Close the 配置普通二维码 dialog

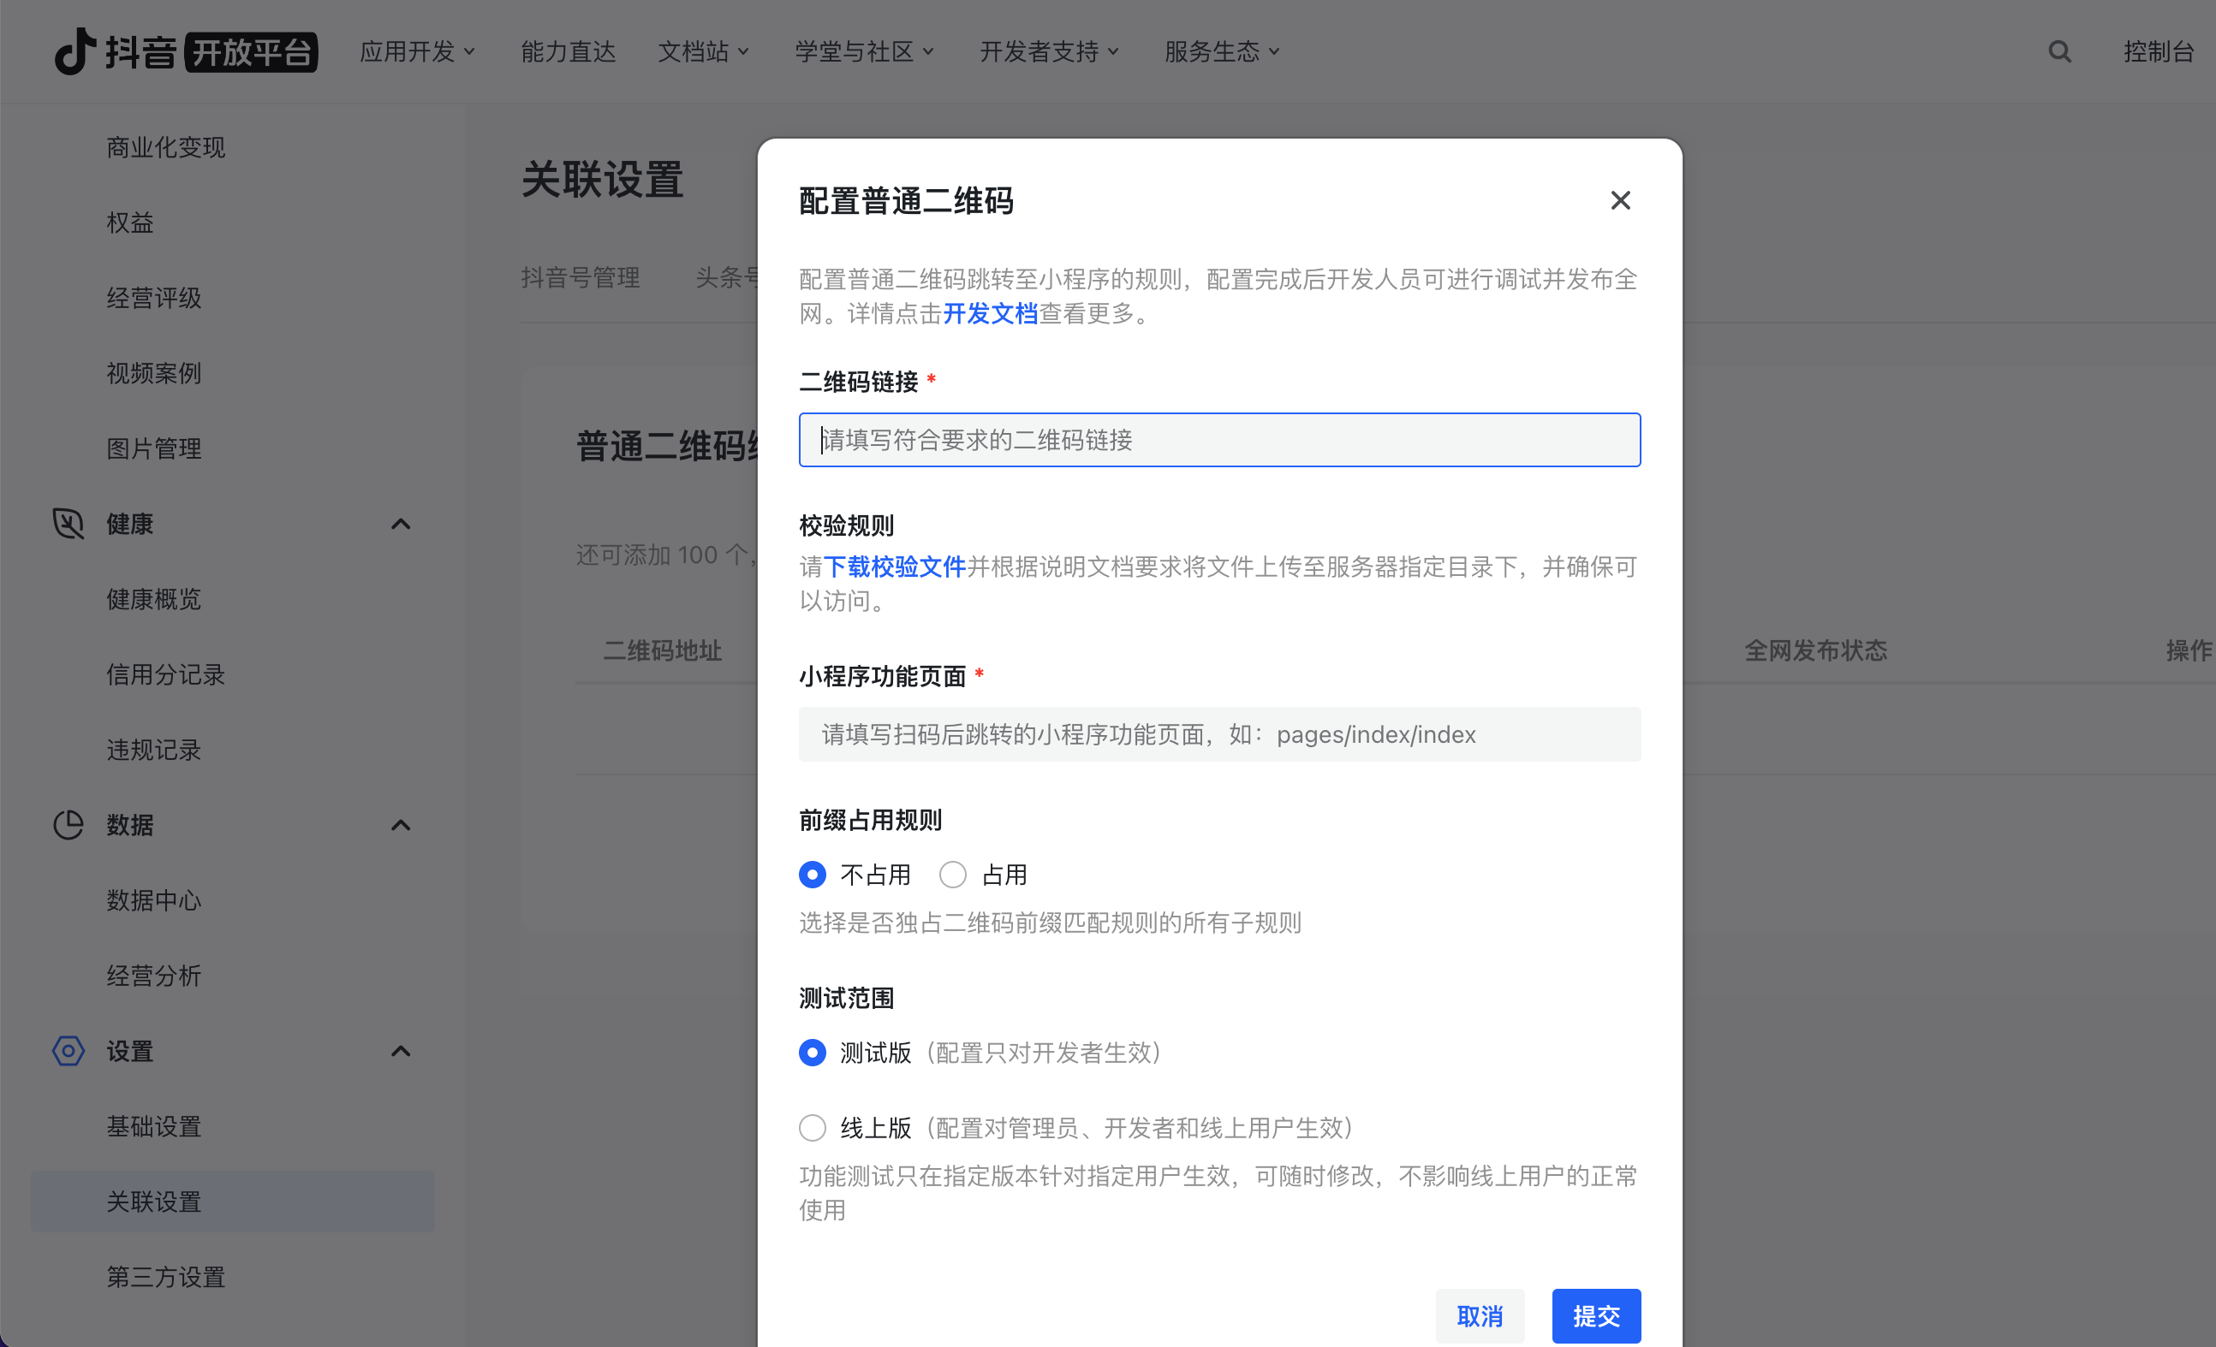point(1621,200)
